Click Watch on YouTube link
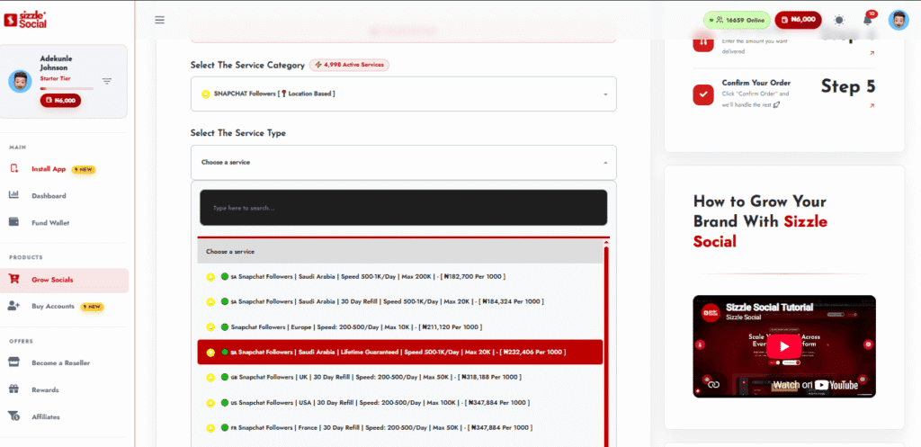Viewport: 921px width, 447px height. (815, 385)
